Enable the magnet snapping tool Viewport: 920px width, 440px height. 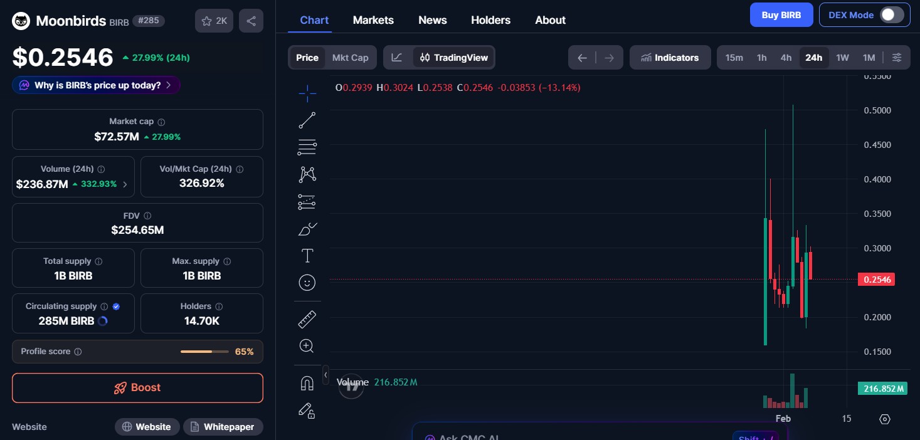[307, 382]
